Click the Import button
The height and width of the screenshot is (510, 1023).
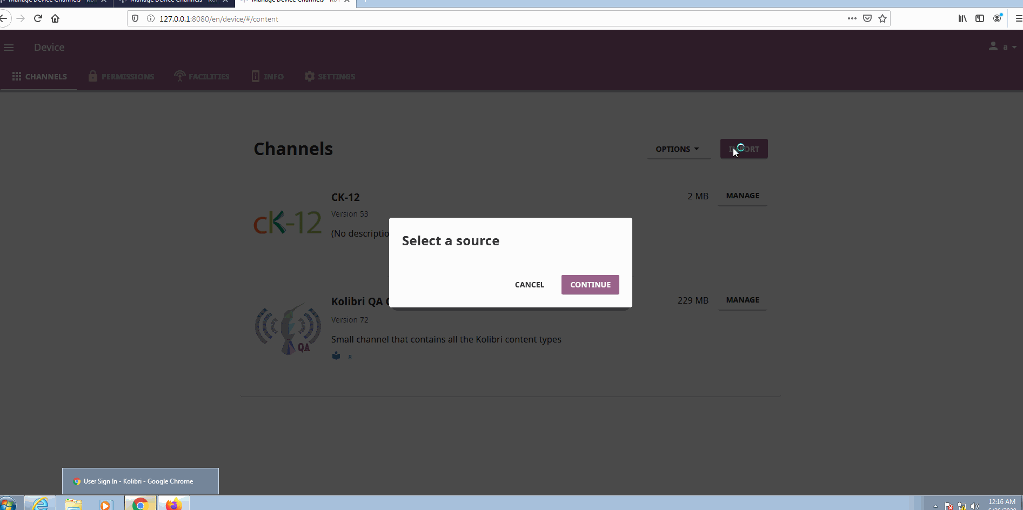coord(744,149)
